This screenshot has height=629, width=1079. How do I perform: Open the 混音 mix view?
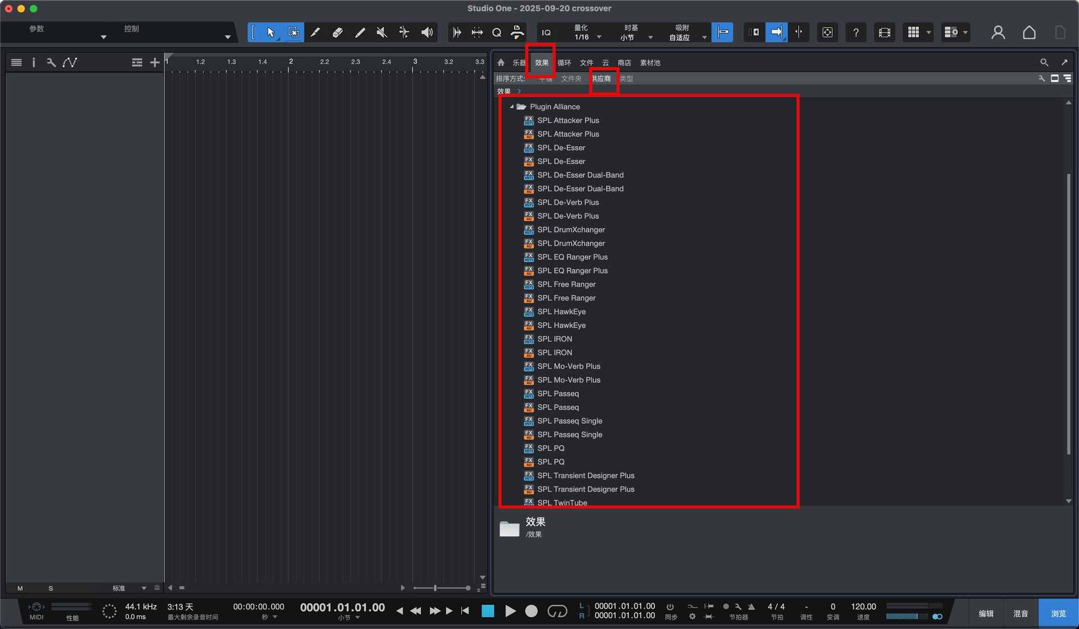(1021, 613)
